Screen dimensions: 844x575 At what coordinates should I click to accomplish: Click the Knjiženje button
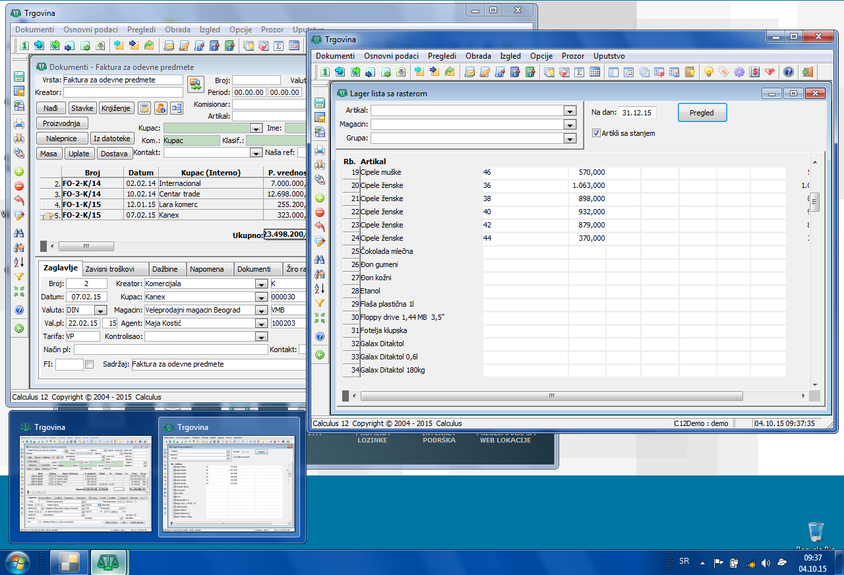116,108
